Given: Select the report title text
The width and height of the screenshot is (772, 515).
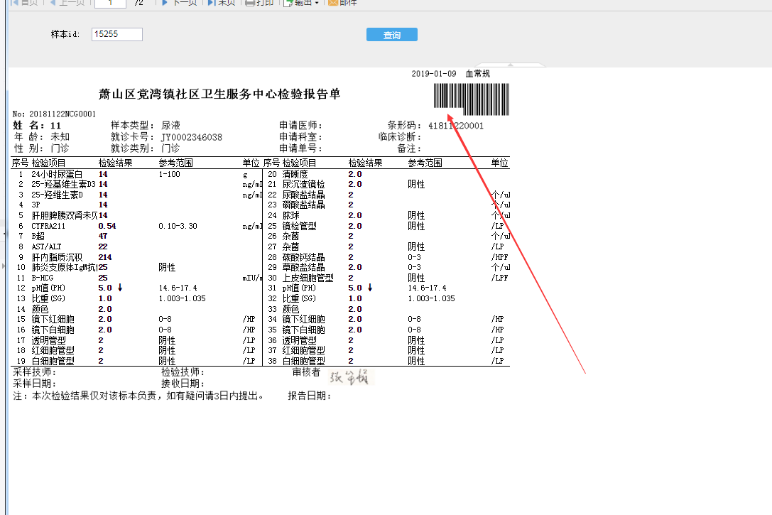Looking at the screenshot, I should [219, 94].
